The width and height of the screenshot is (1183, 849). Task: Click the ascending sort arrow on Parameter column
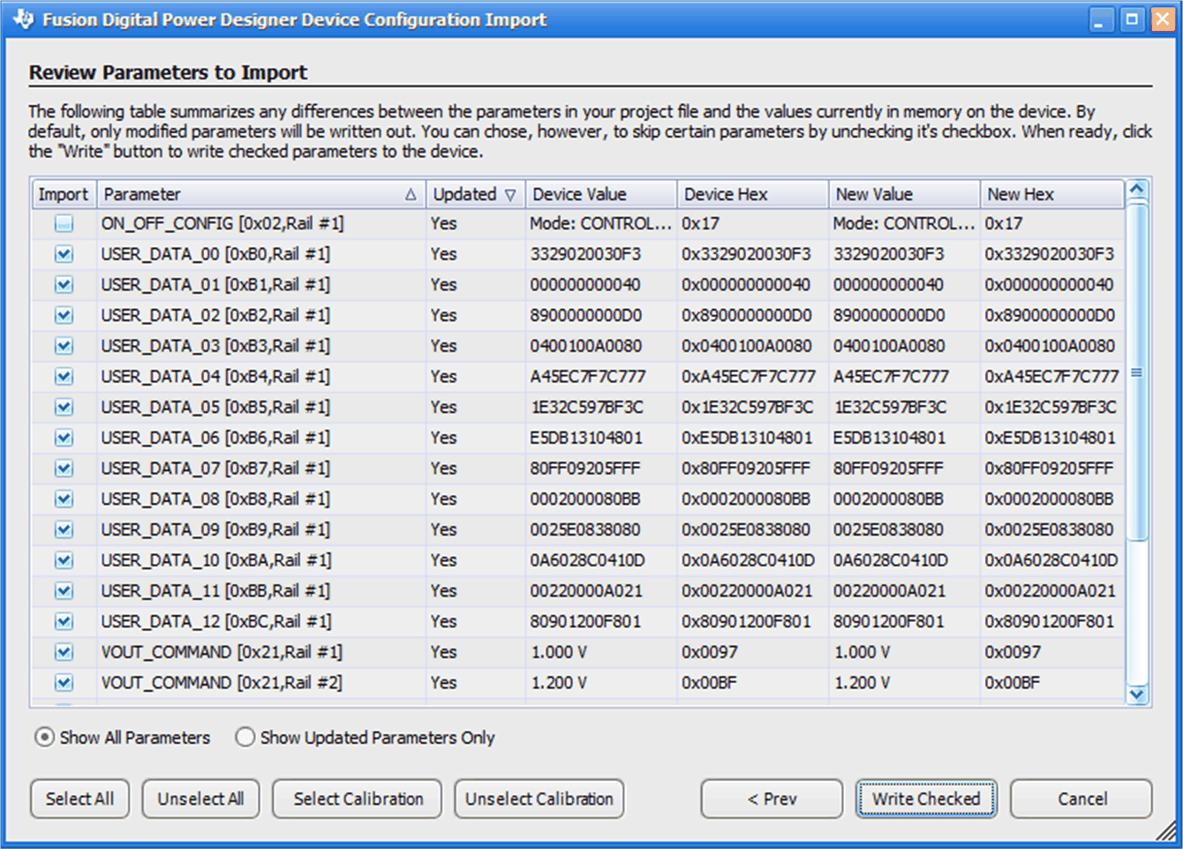coord(411,193)
